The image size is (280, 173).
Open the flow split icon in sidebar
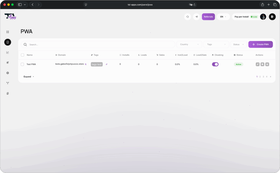[x=8, y=83]
